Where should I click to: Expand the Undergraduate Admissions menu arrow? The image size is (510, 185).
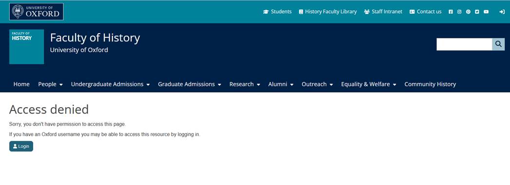(148, 85)
